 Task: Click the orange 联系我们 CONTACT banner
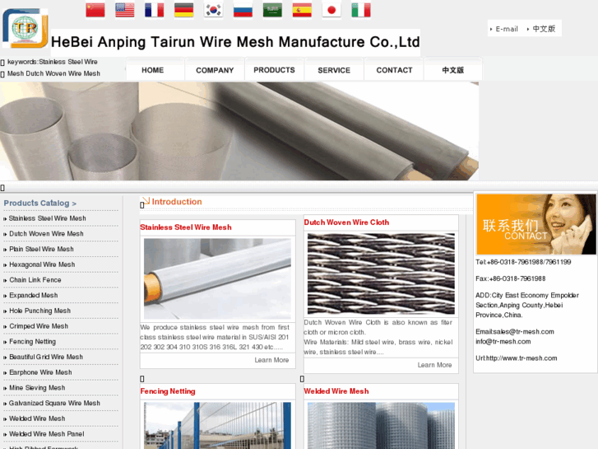pyautogui.click(x=535, y=224)
